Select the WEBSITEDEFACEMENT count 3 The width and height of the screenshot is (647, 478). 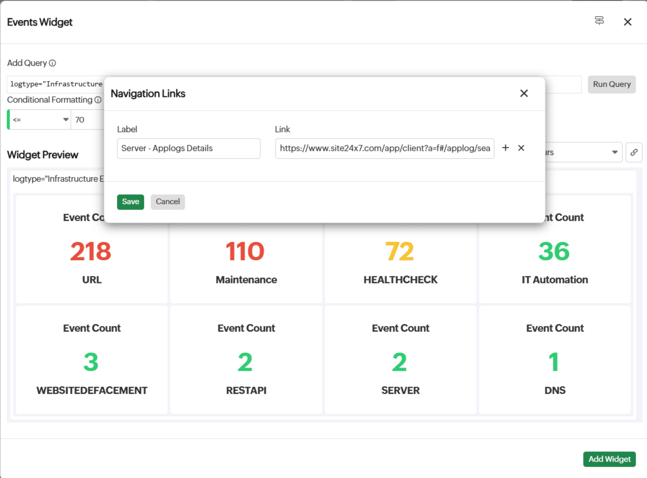[x=91, y=362]
